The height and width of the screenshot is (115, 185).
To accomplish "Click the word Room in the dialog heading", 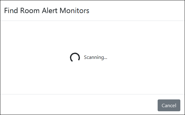I will (30, 11).
